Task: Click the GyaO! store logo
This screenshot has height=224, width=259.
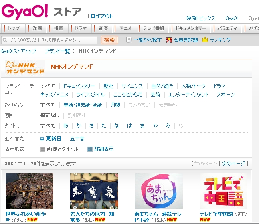Action: tap(41, 12)
